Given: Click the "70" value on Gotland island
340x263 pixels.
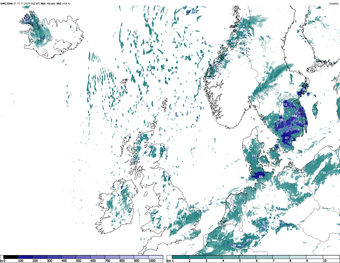Looking at the screenshot, I should (x=314, y=111).
